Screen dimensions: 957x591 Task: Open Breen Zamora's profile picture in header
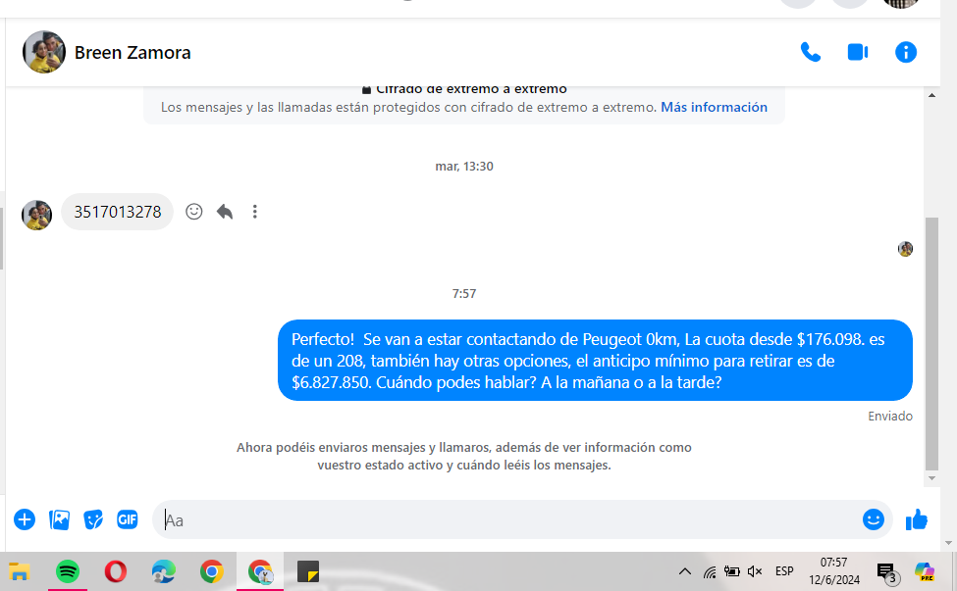click(x=44, y=52)
